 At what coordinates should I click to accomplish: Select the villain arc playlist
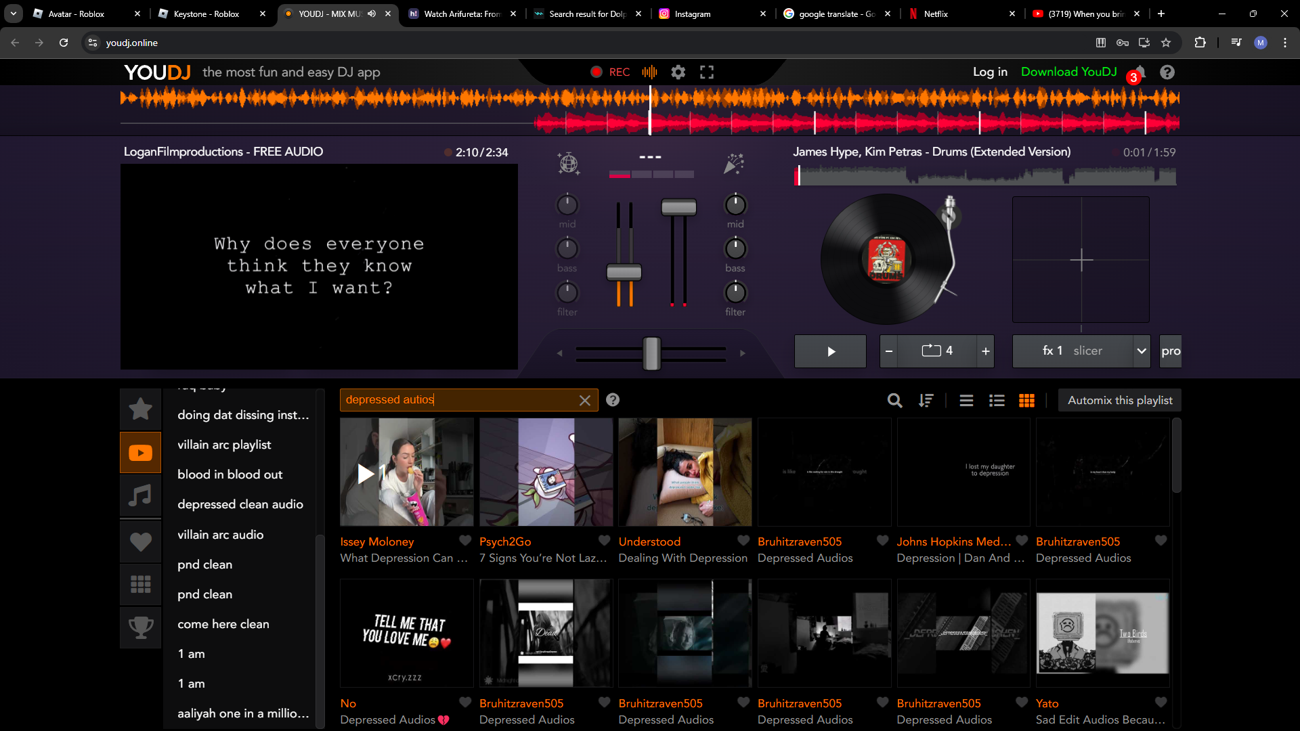[224, 445]
